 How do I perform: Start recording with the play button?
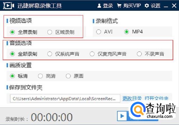pos(122,116)
